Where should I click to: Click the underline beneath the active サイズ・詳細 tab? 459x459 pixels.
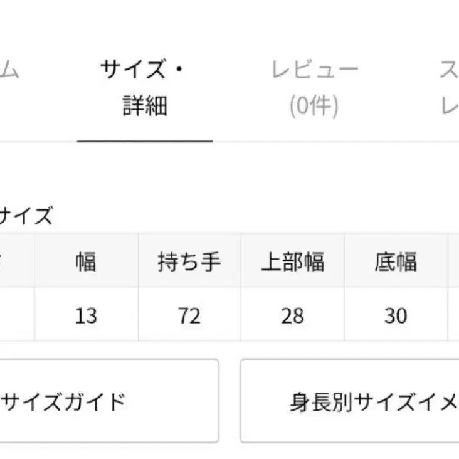click(145, 140)
